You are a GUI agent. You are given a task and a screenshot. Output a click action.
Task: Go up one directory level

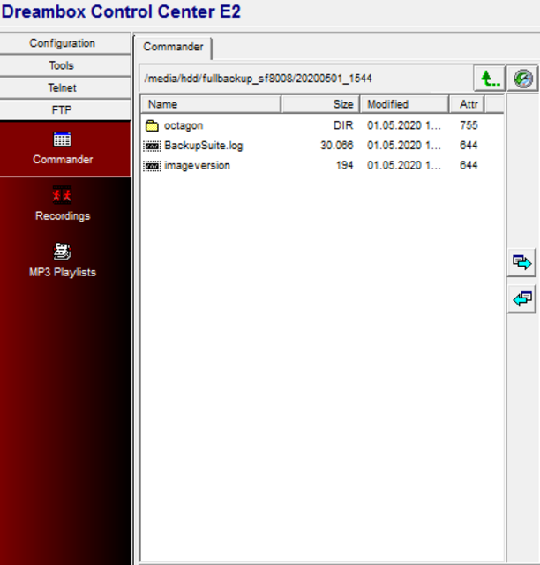click(x=490, y=79)
